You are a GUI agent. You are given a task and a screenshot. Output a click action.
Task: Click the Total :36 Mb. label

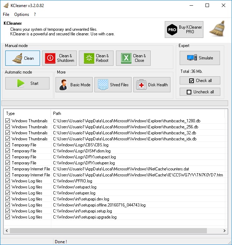[192, 71]
